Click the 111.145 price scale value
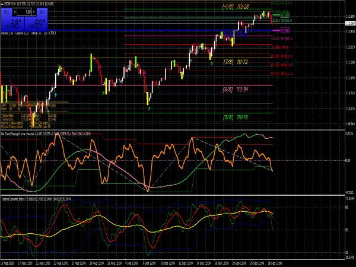The width and height of the screenshot is (356, 267). pyautogui.click(x=350, y=78)
